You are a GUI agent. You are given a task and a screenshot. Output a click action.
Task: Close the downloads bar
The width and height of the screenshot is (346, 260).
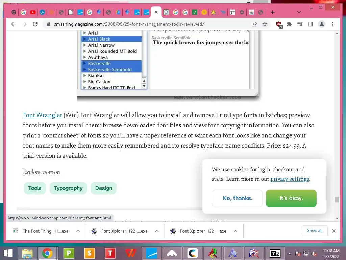[x=334, y=231]
